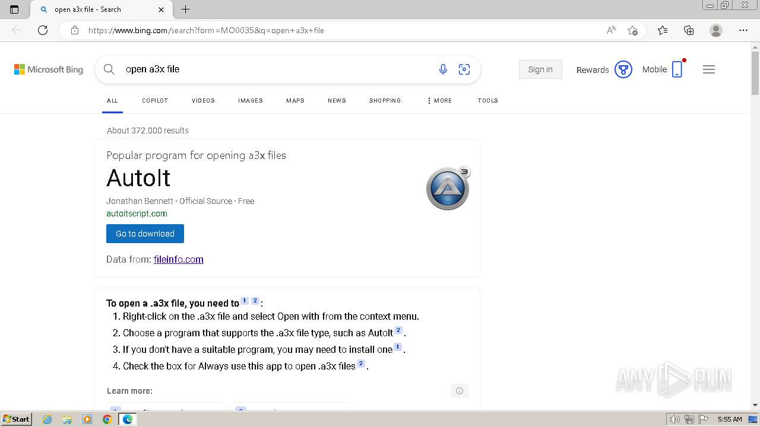Switch to the IMAGES tab
Viewport: 760px width, 427px height.
click(251, 101)
